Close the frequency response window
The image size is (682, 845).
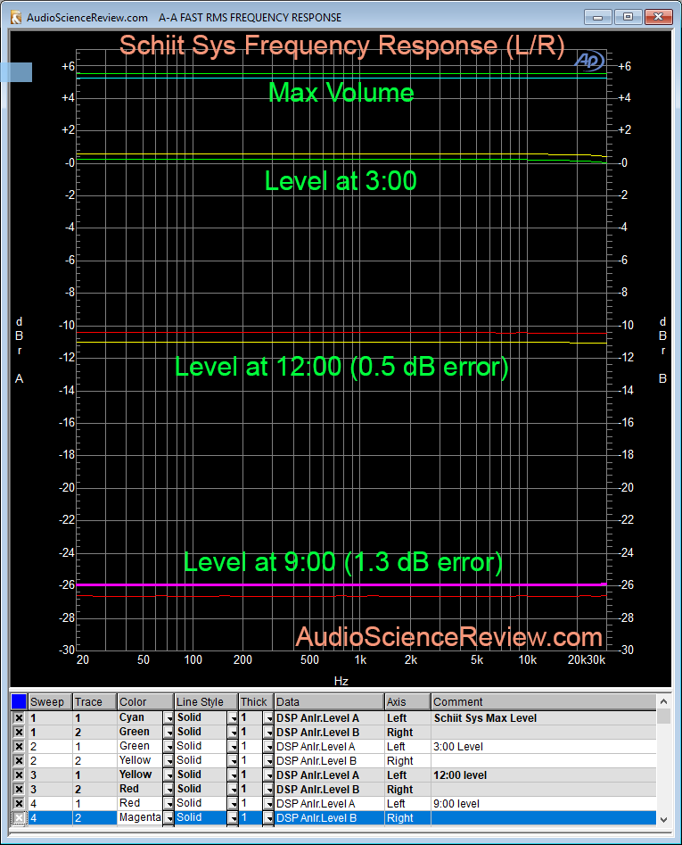658,17
